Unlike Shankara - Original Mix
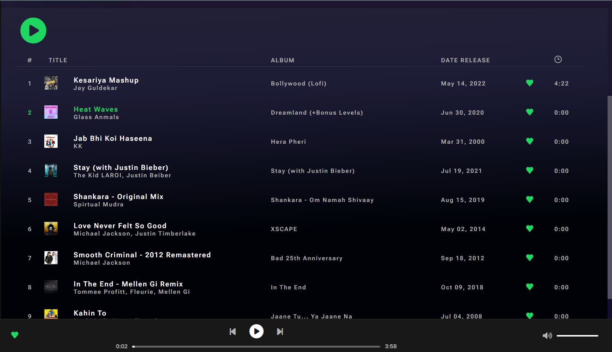 coord(530,199)
